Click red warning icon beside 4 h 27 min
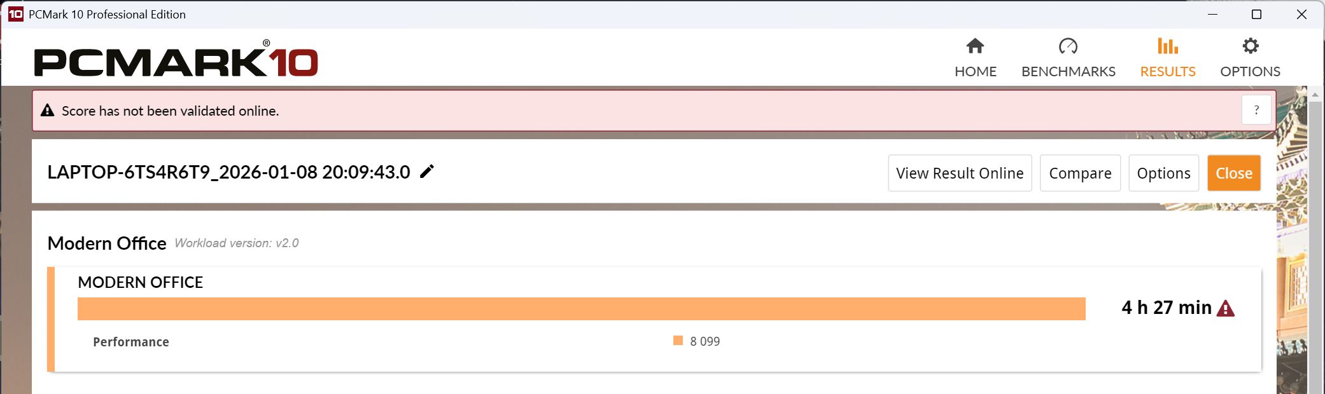Viewport: 1325px width, 394px height. 1225,309
